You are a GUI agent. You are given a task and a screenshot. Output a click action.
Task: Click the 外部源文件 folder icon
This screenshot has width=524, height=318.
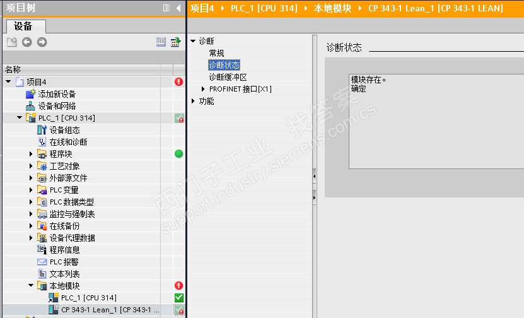(42, 178)
